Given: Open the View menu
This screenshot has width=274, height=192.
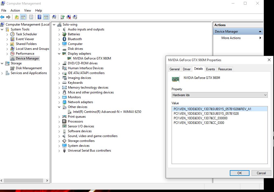Looking at the screenshot, I should [x=27, y=11].
